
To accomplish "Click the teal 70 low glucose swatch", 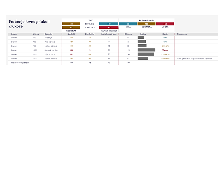I will (x=128, y=24).
